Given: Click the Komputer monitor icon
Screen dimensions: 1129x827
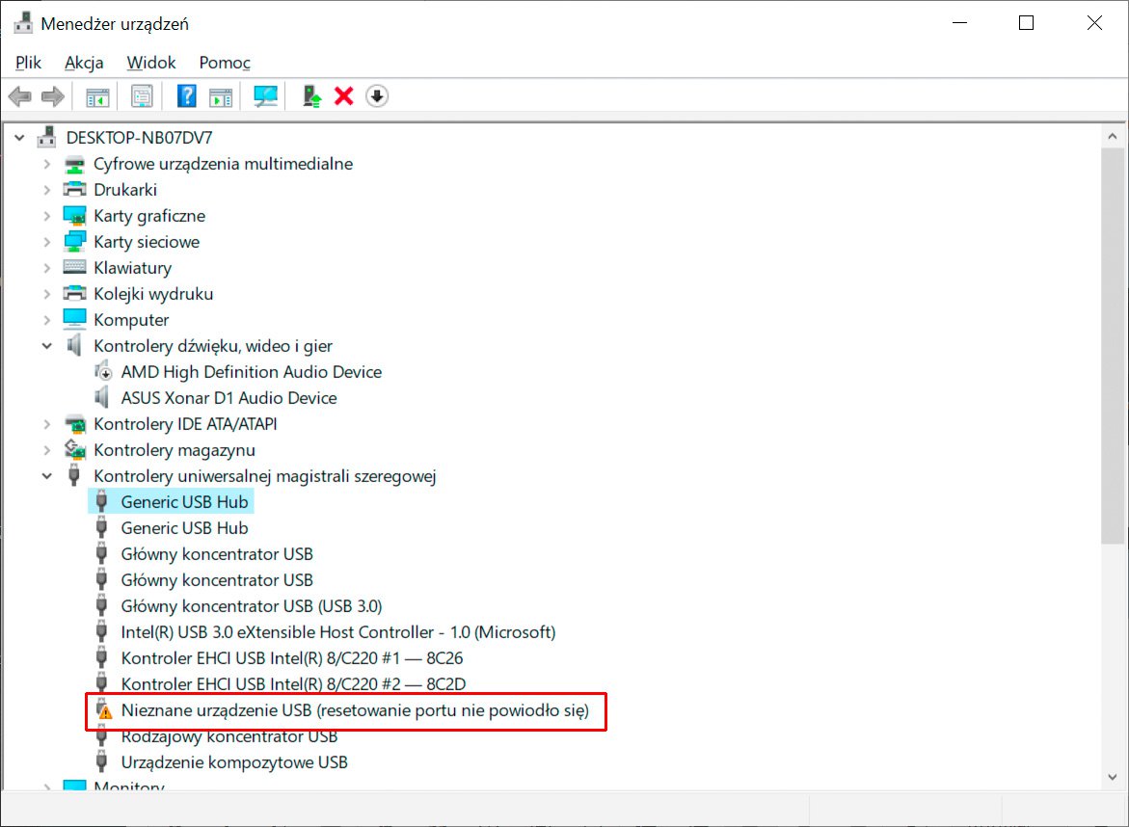Looking at the screenshot, I should [x=74, y=319].
